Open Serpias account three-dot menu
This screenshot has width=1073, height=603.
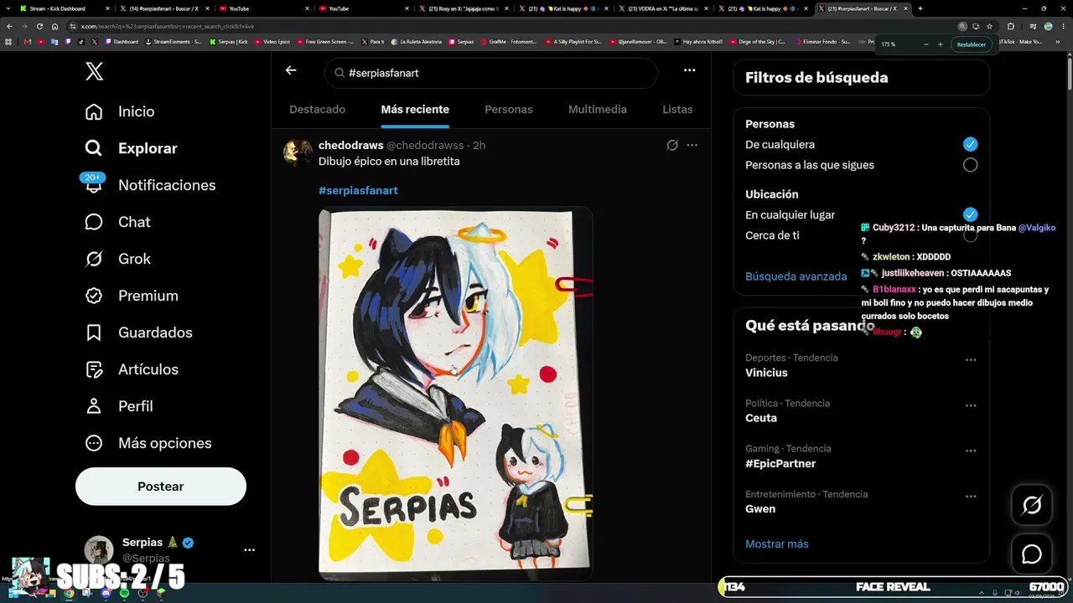coord(249,550)
